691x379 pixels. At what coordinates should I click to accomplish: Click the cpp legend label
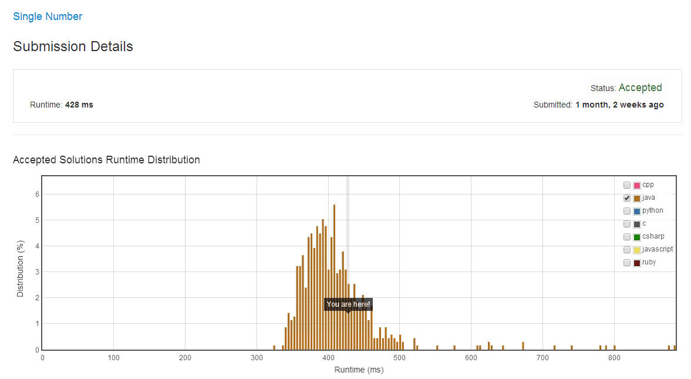(648, 185)
